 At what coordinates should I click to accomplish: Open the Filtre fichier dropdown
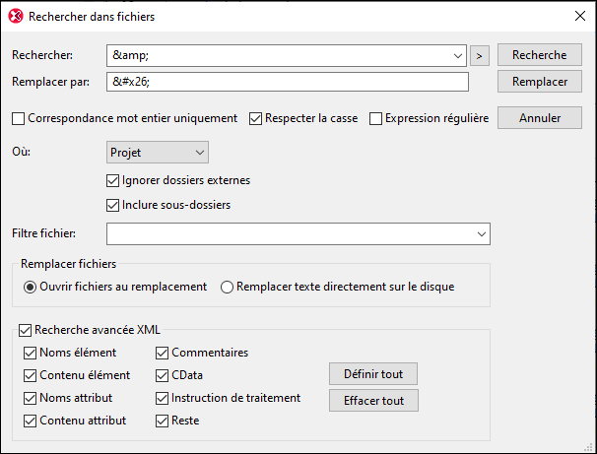click(x=481, y=233)
